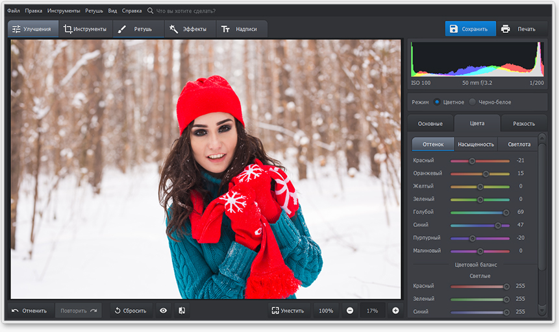Select the Насыщенность sub-tab
The image size is (559, 332).
(475, 144)
